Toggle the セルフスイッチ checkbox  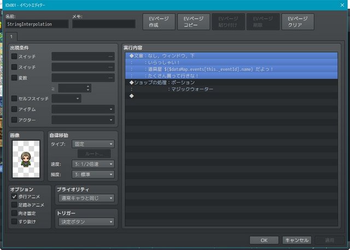(x=14, y=98)
